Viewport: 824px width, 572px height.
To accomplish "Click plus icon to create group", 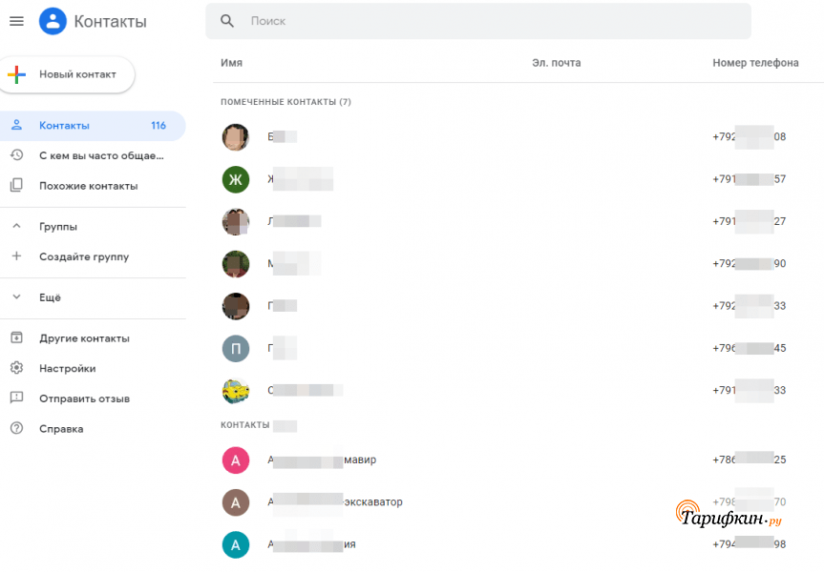I will coord(16,256).
